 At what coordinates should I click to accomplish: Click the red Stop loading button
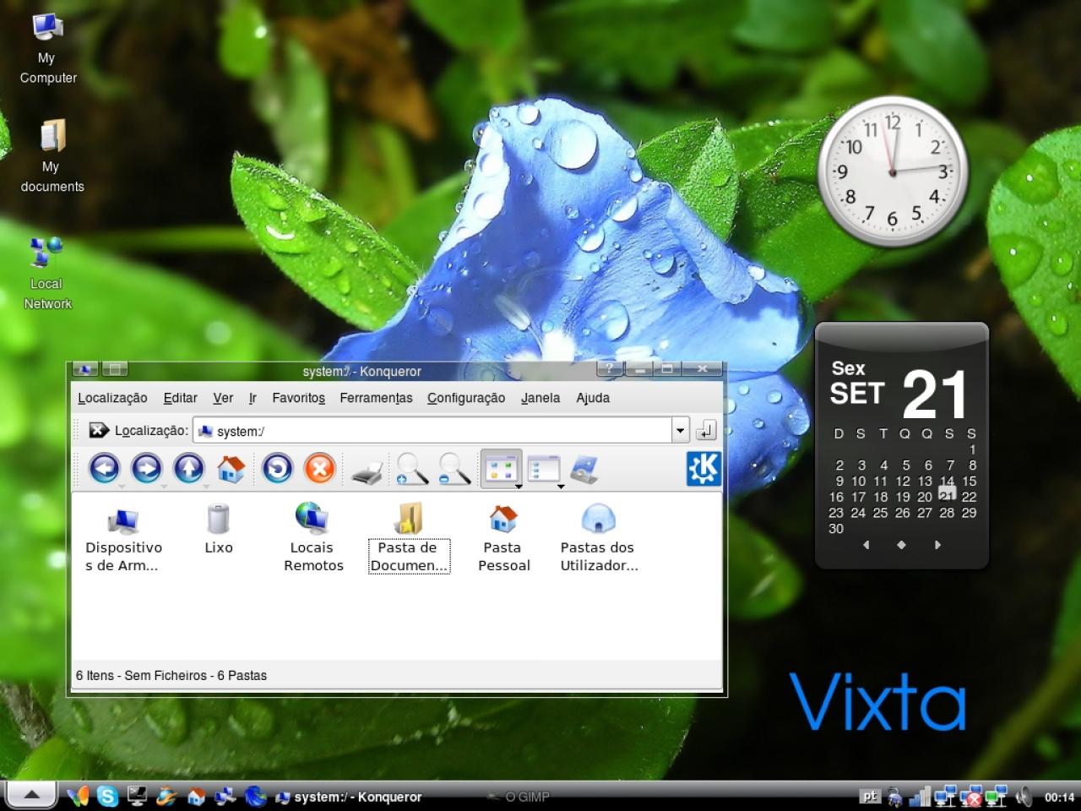tap(319, 468)
